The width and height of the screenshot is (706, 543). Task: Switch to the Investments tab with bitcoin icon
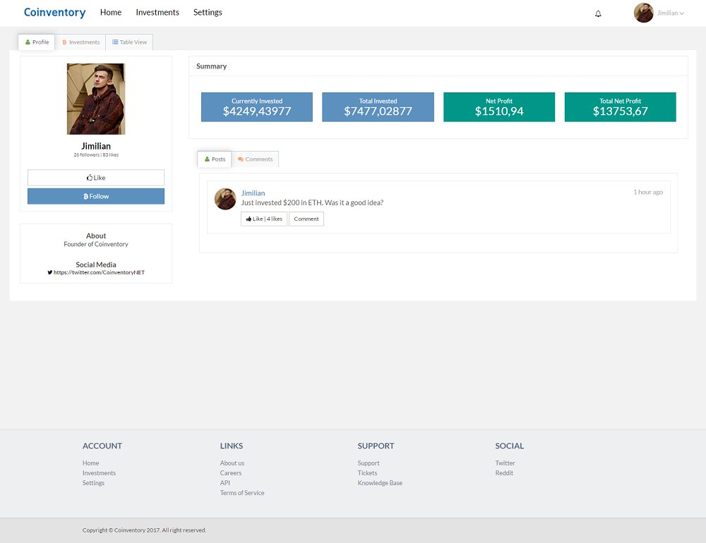[80, 42]
